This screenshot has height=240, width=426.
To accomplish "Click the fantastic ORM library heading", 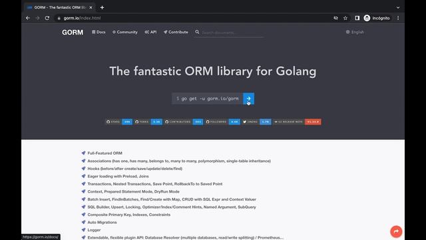I will (213, 71).
